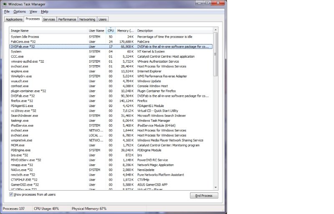This screenshot has width=334, height=214.
Task: Click the scrollbar up arrow
Action: point(215,30)
